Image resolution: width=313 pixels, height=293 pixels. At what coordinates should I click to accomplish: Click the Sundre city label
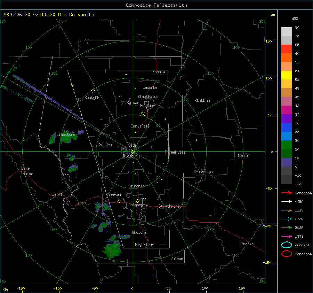(105, 144)
